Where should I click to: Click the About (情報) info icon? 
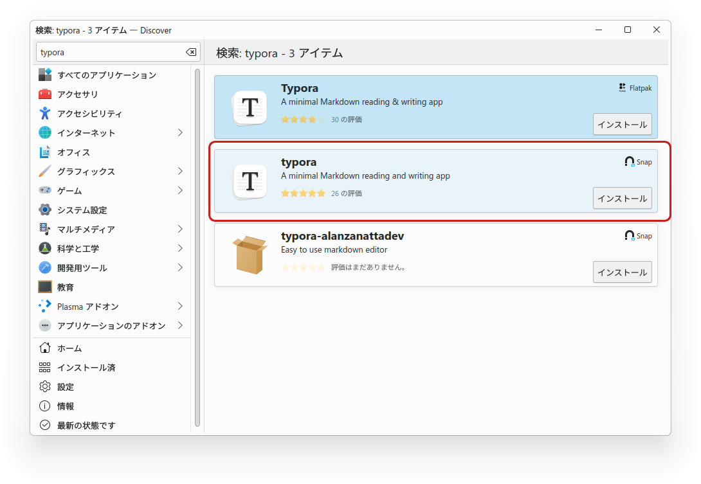(45, 406)
